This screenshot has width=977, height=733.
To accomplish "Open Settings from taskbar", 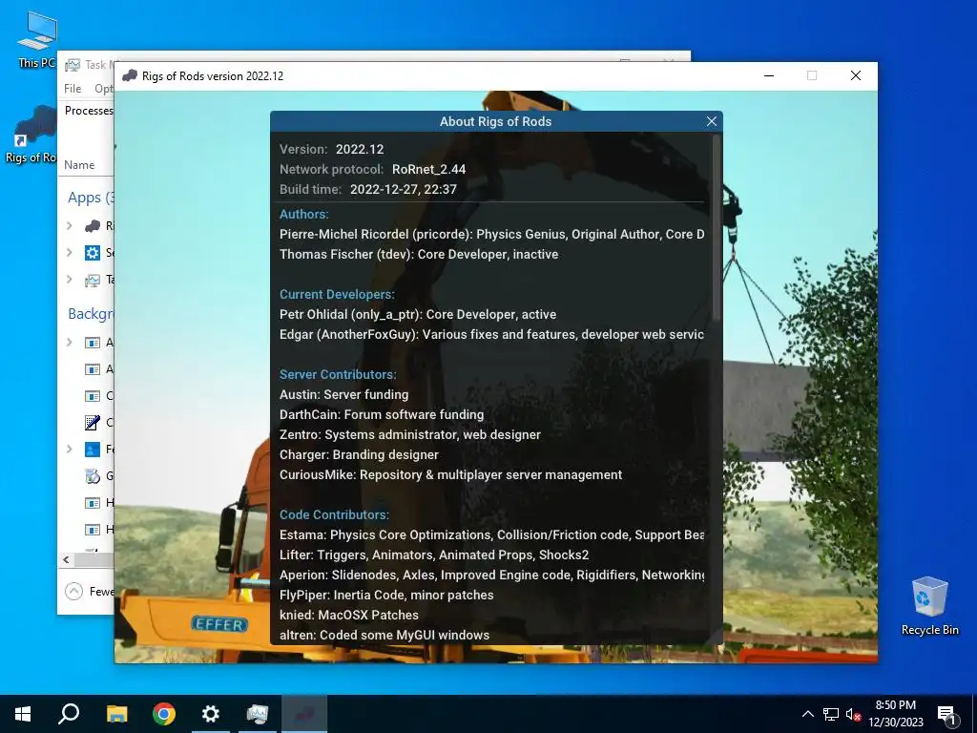I will [x=211, y=714].
